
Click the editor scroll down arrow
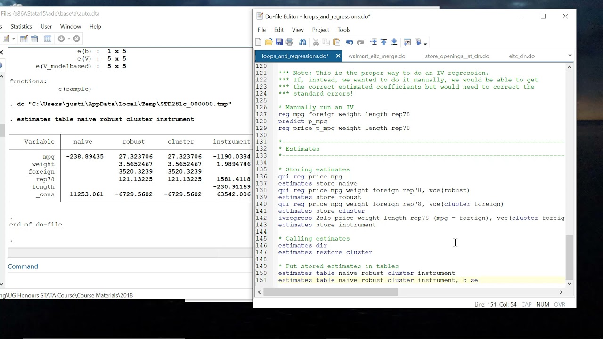pyautogui.click(x=569, y=283)
